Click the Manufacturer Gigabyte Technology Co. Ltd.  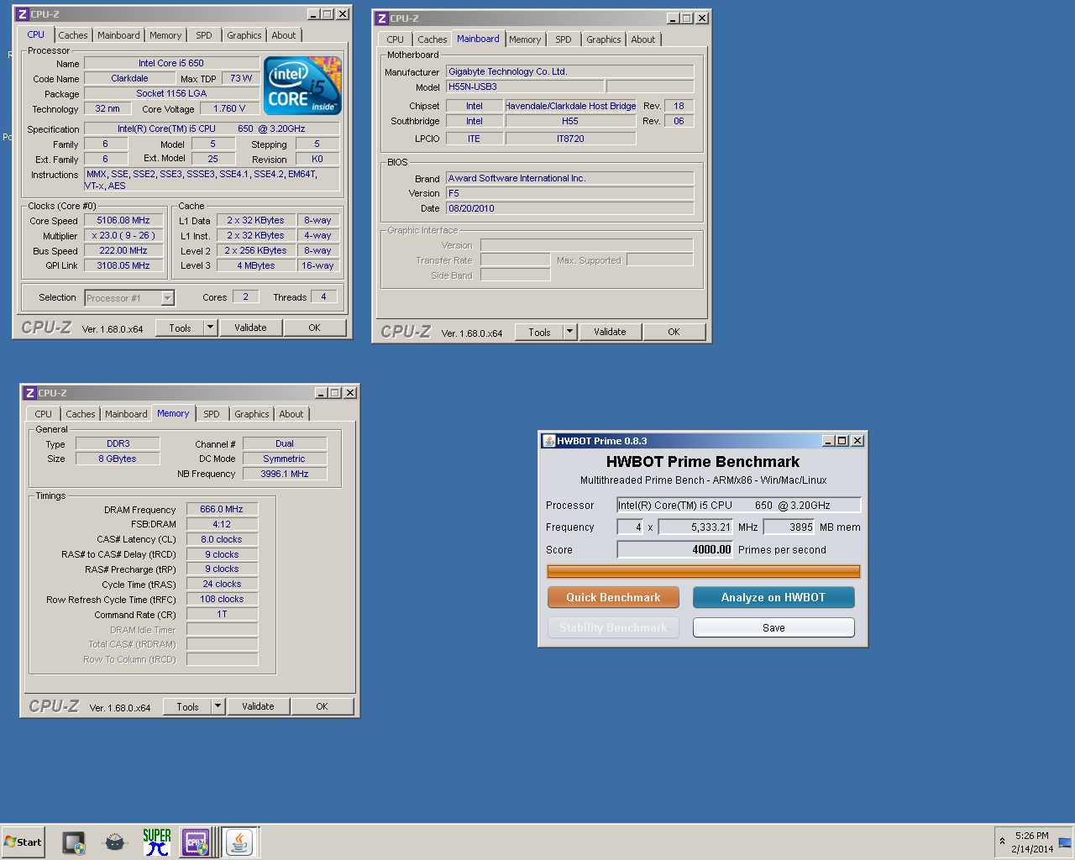click(570, 71)
